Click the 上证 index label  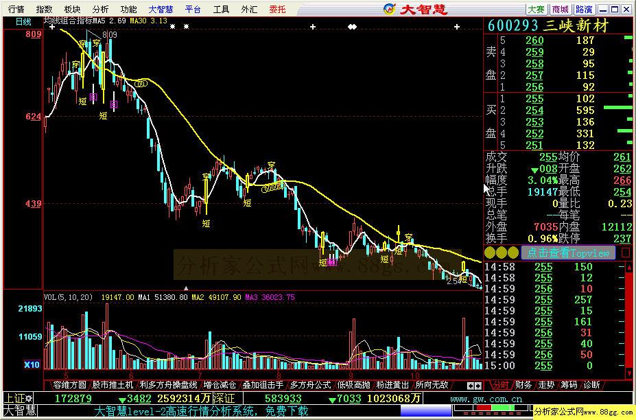coord(14,399)
